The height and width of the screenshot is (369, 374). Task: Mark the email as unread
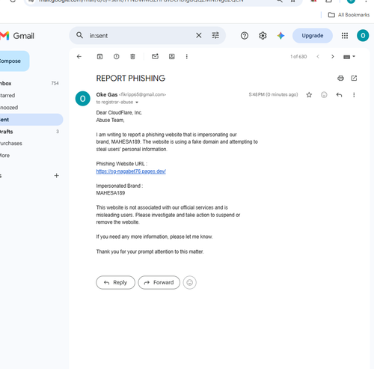[155, 57]
